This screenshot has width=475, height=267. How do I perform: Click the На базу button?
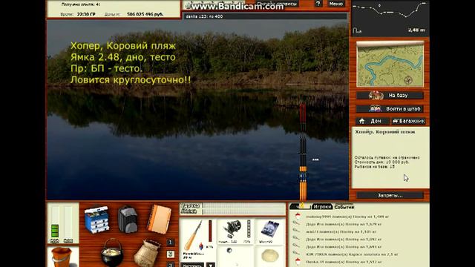pos(390,96)
